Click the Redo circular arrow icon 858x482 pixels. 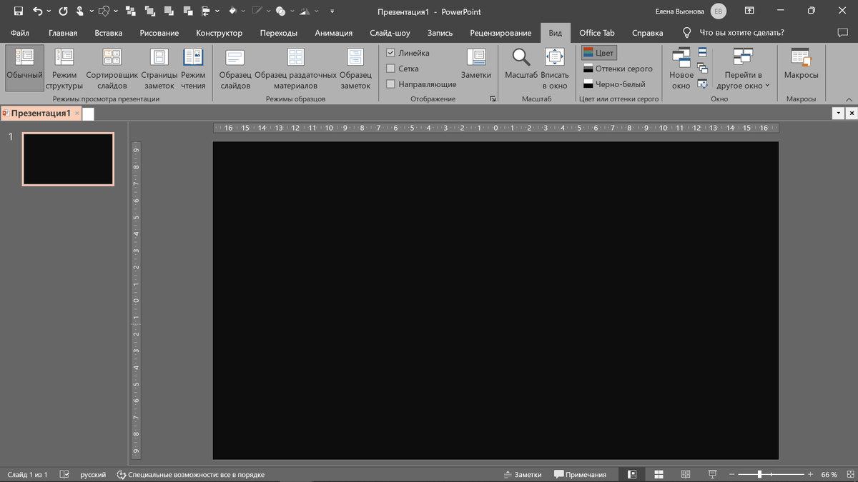tap(63, 11)
